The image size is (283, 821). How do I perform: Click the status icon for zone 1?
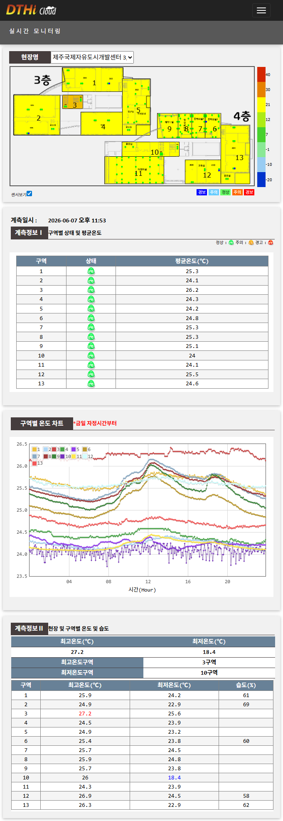click(x=91, y=271)
